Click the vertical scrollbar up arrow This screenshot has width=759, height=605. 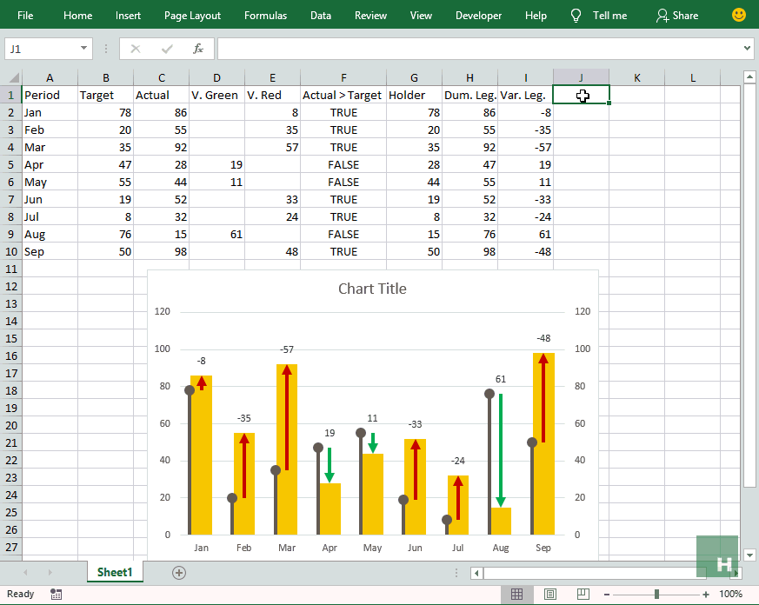point(749,76)
